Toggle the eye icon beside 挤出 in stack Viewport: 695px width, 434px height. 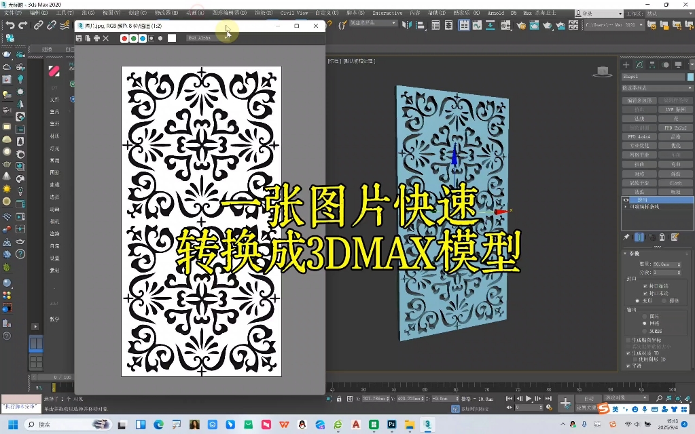(626, 199)
